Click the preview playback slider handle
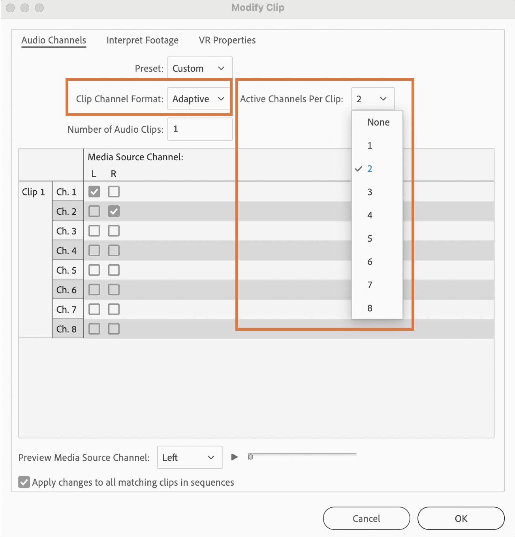This screenshot has width=515, height=537. tap(250, 457)
